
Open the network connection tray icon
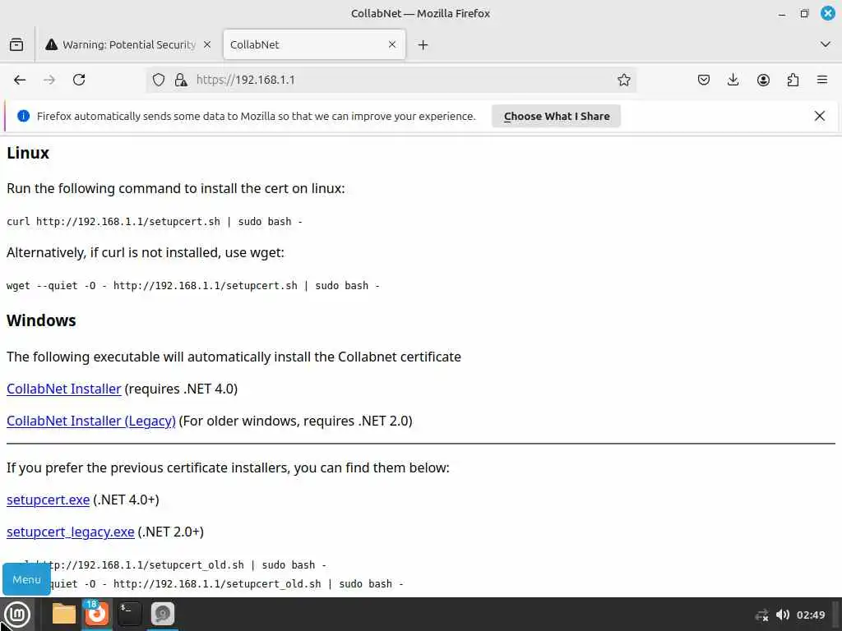point(761,615)
